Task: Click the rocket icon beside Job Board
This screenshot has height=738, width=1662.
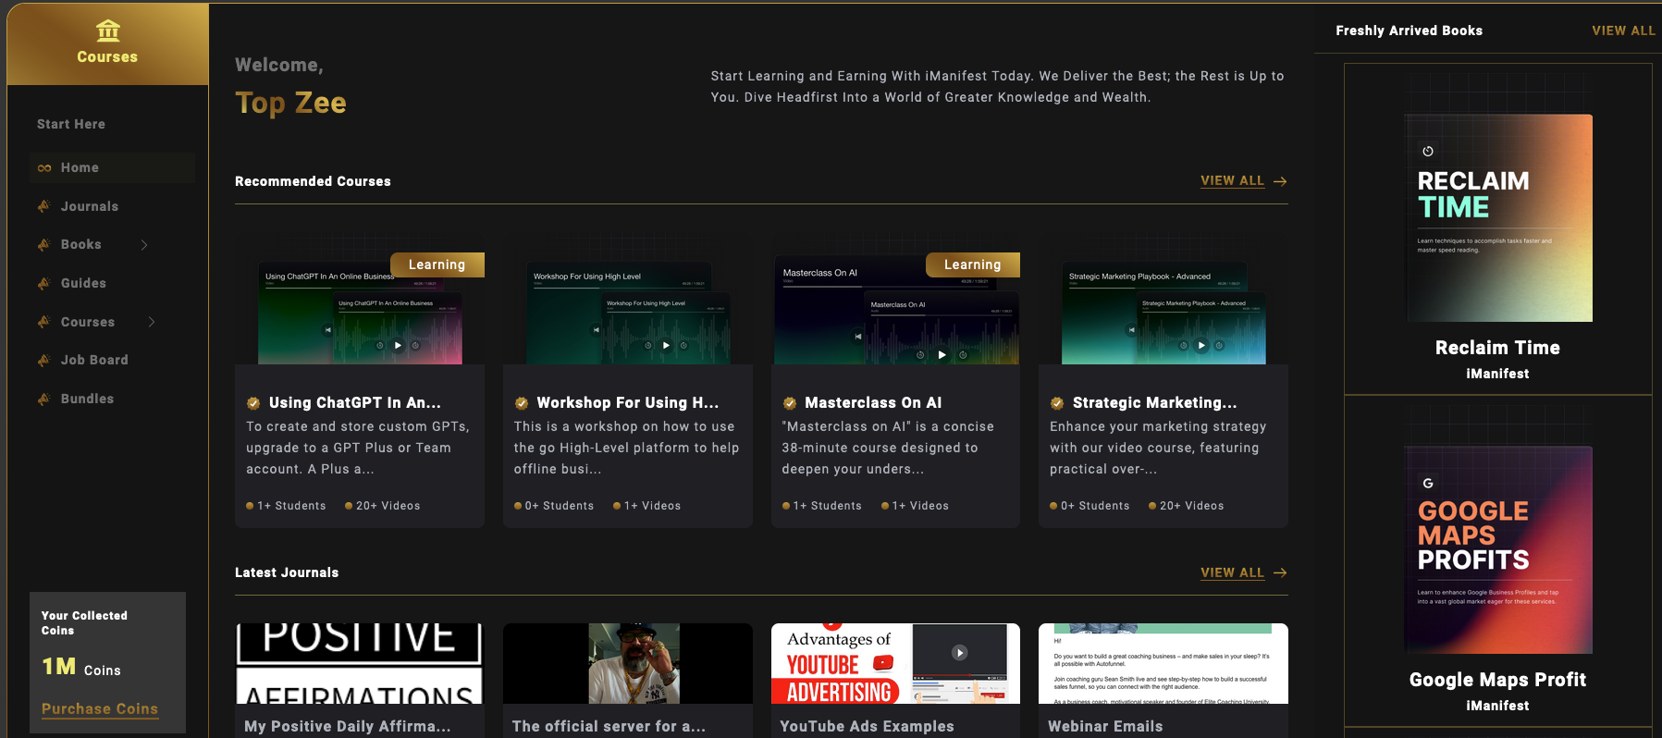Action: 43,360
